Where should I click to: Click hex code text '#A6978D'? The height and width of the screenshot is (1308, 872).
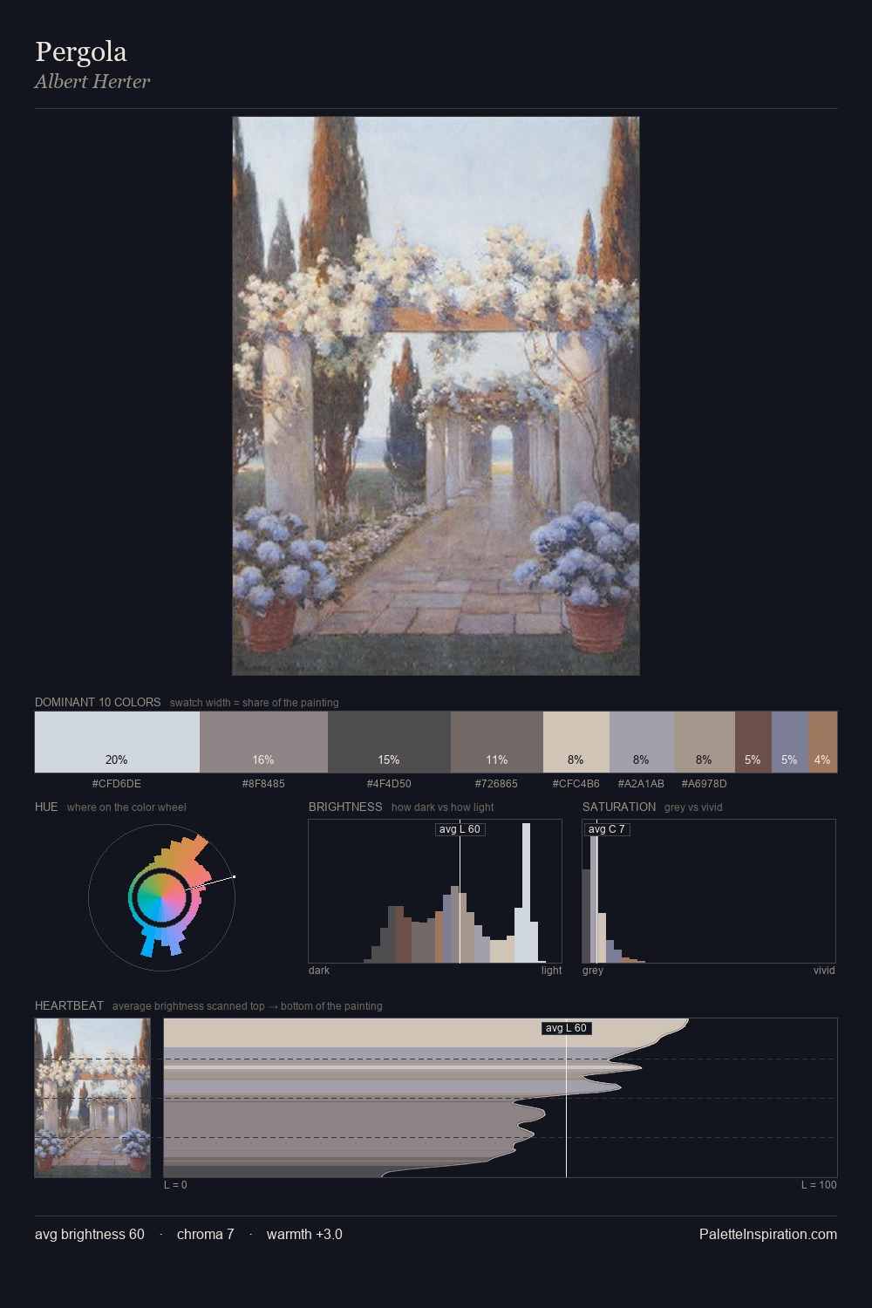[705, 784]
